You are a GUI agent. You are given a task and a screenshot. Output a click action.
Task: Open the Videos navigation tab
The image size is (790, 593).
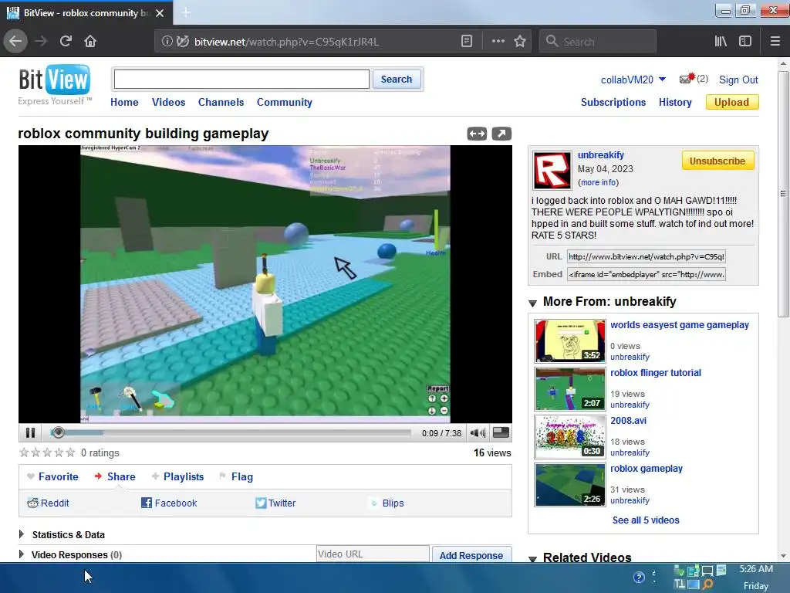(168, 103)
